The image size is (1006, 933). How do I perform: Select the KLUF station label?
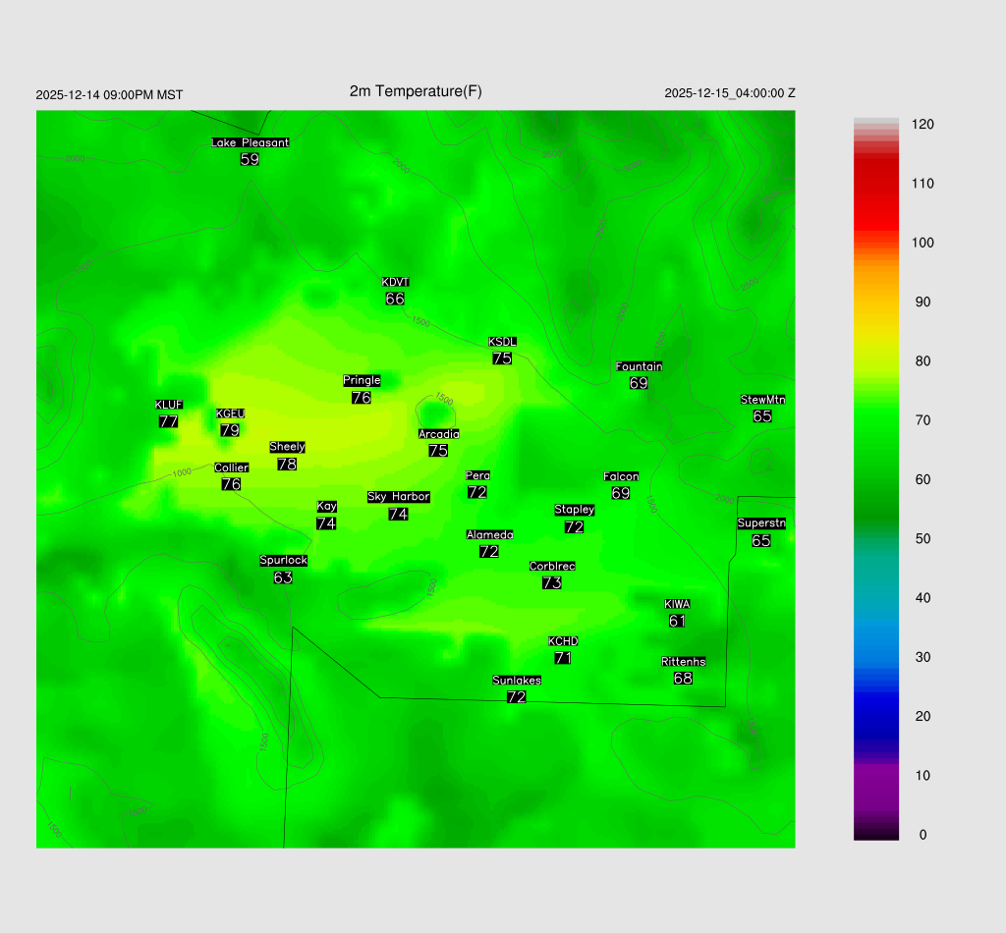(x=168, y=405)
